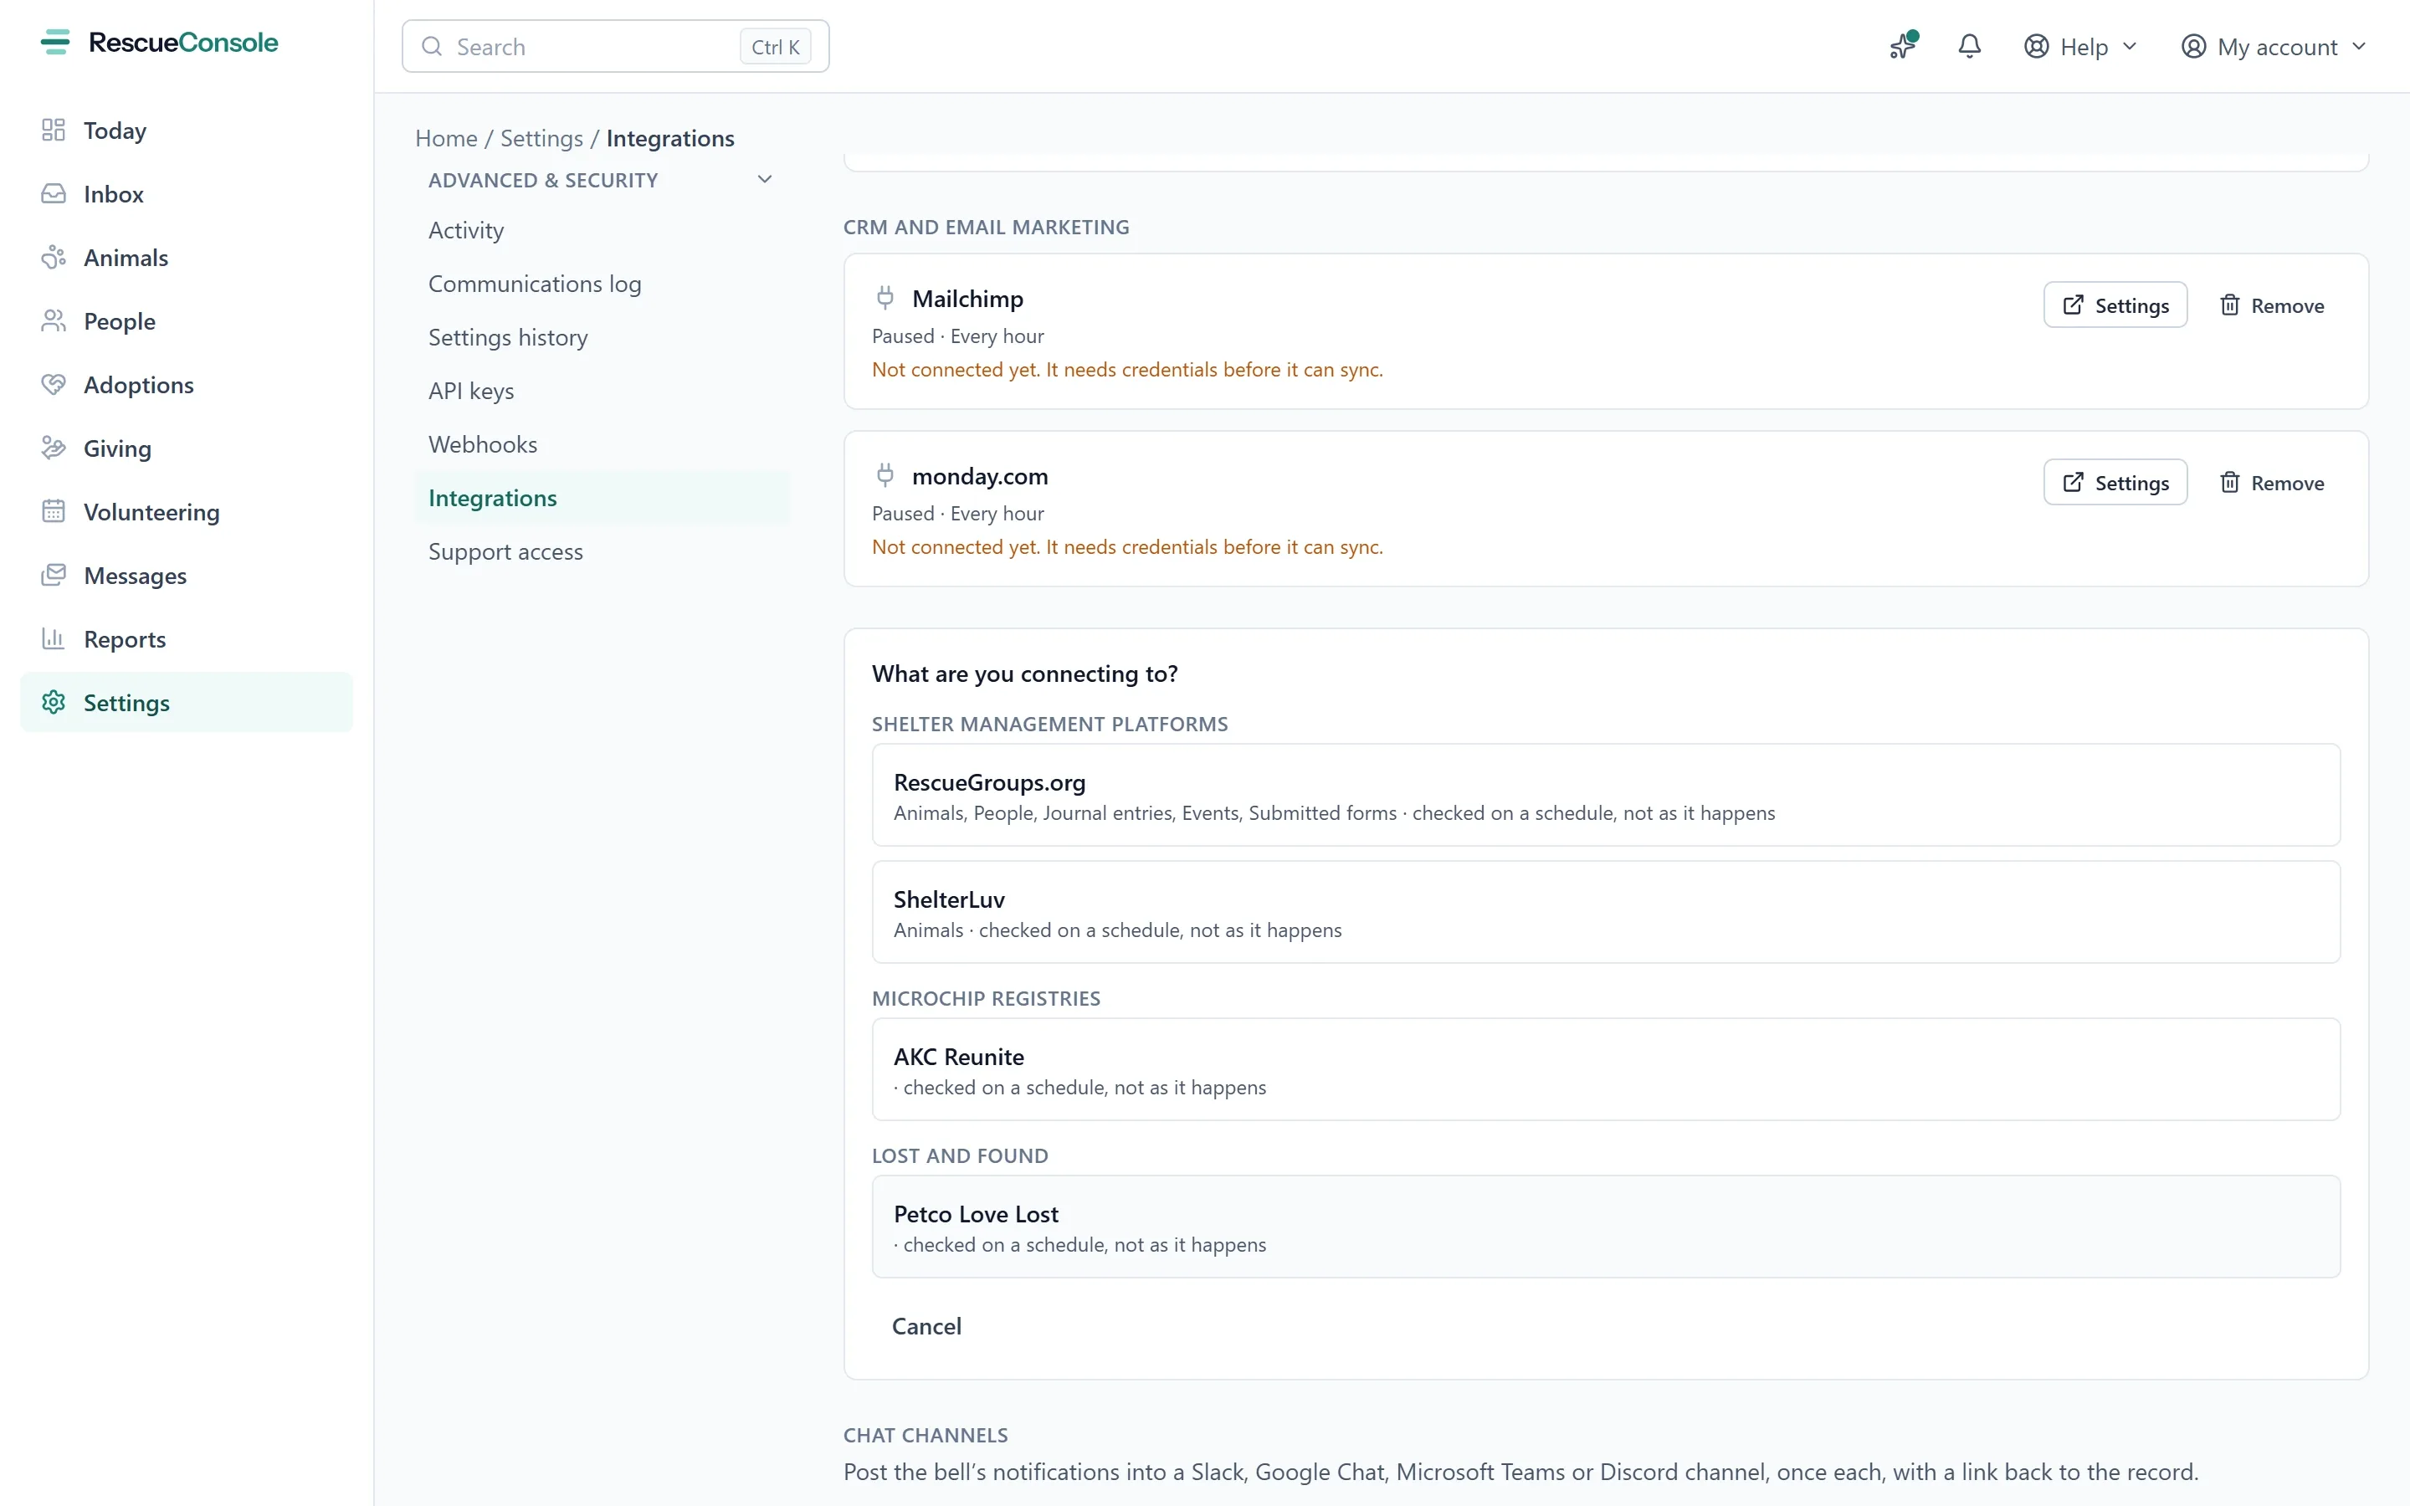2410x1506 pixels.
Task: Open the what's new sparkle icon
Action: (1903, 46)
